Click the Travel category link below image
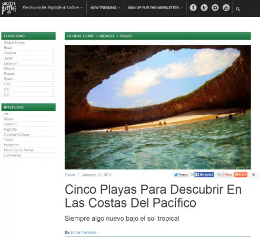Image resolution: width=260 pixels, height=237 pixels. 69,175
